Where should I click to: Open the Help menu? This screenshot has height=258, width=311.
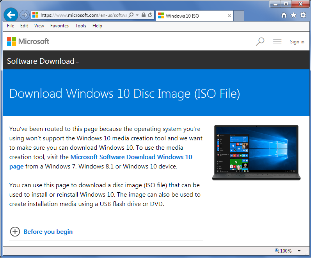click(x=97, y=26)
